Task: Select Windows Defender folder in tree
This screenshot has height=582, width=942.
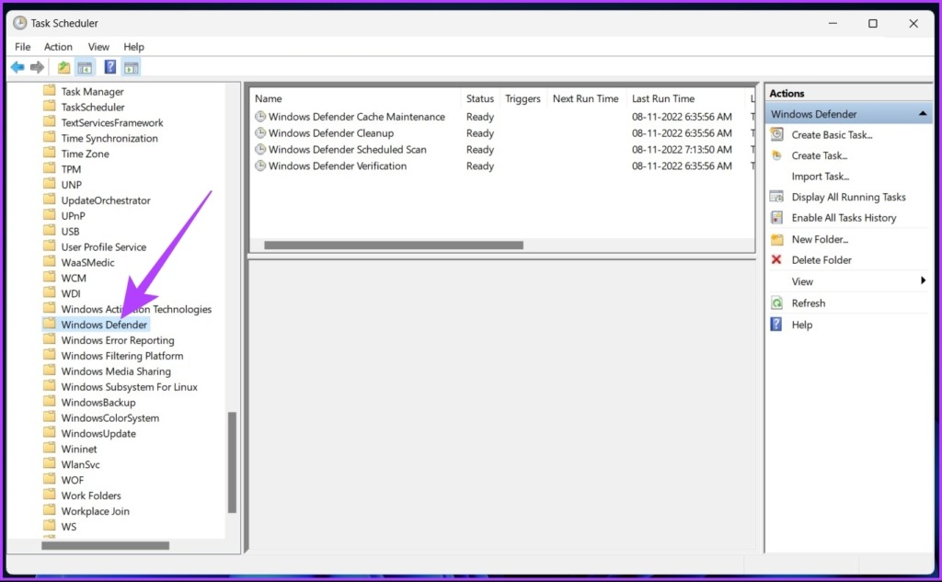Action: point(104,325)
